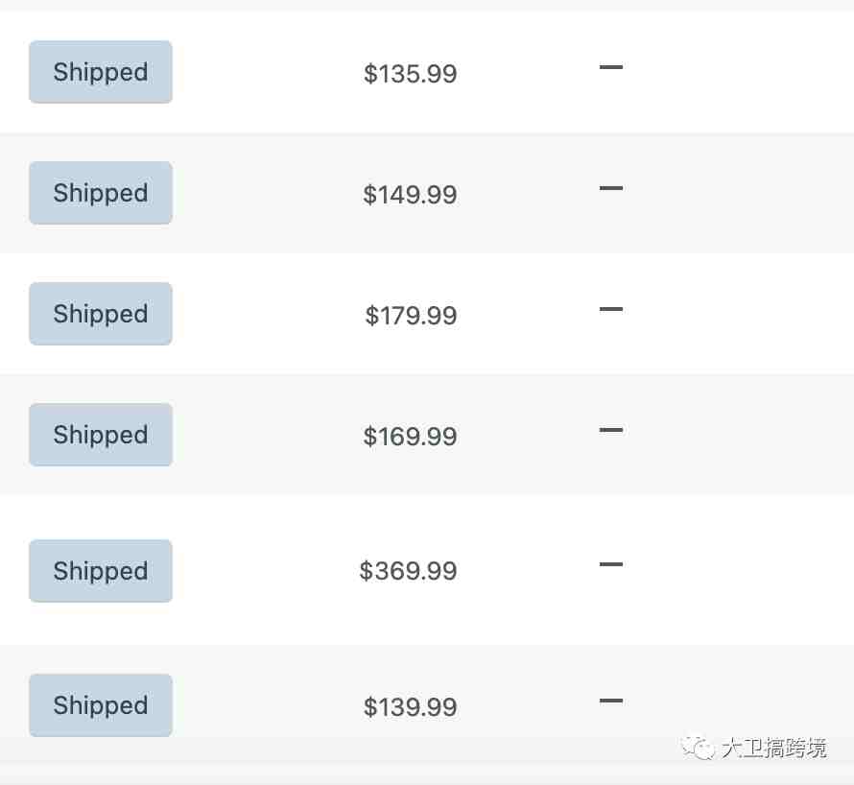Click the Shipped badge beside $135.99
The image size is (854, 785).
pos(101,72)
